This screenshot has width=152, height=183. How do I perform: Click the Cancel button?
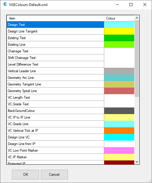click(x=54, y=175)
